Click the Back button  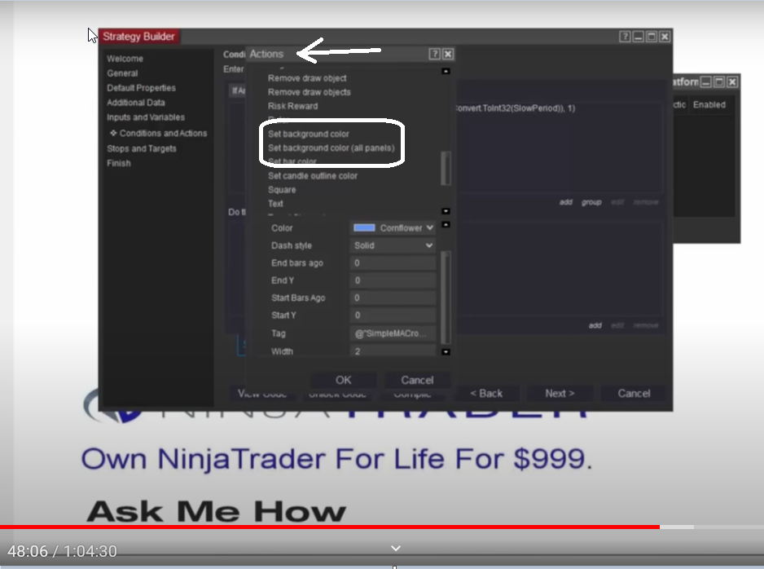click(486, 394)
